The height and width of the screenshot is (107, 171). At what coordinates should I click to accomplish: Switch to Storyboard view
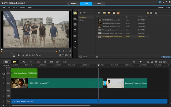pyautogui.click(x=7, y=62)
